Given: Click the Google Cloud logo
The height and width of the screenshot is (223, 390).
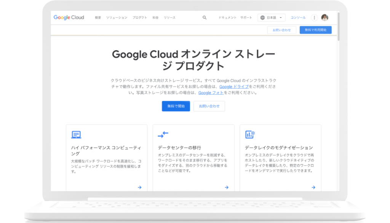Looking at the screenshot, I should (x=69, y=18).
